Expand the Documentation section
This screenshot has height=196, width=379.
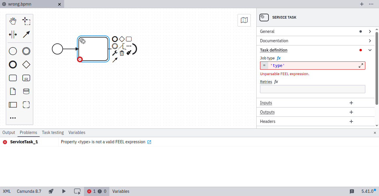click(x=370, y=41)
